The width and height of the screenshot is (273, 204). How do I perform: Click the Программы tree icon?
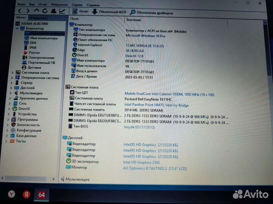tap(14, 119)
